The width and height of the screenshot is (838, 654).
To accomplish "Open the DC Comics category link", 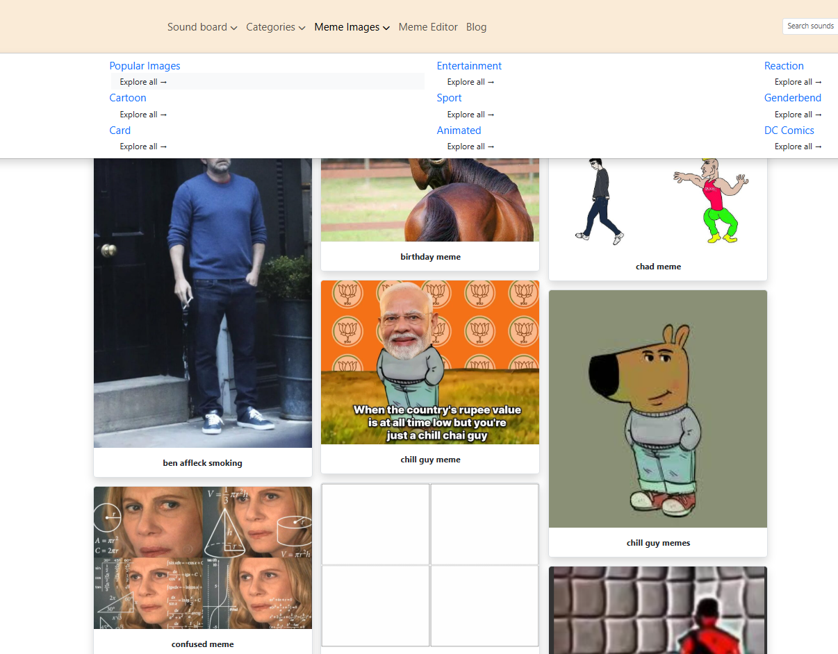I will coord(789,131).
